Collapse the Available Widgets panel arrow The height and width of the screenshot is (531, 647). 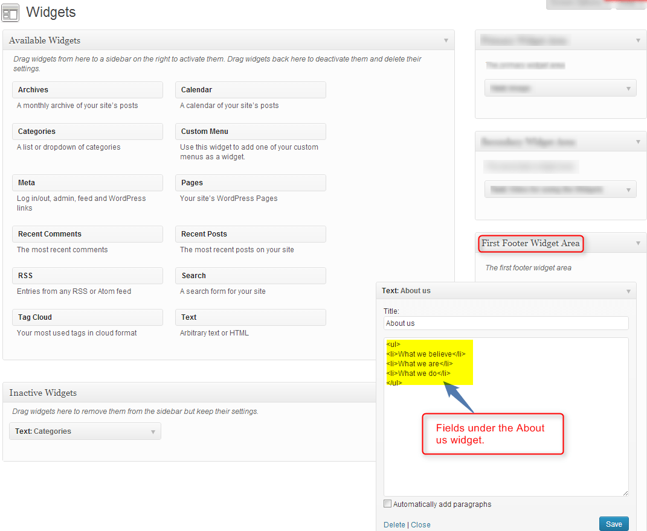click(x=446, y=40)
